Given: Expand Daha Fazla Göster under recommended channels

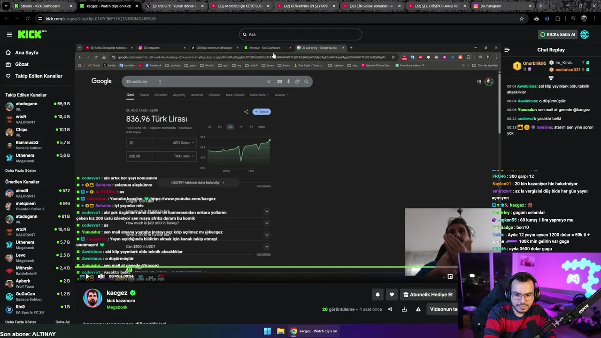Looking at the screenshot, I should click(21, 322).
